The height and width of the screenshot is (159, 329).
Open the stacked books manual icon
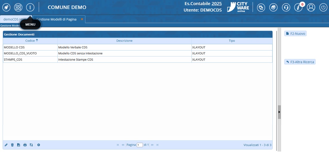point(273,7)
